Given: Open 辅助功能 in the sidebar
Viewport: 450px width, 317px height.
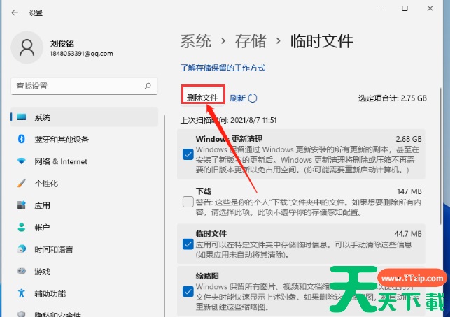Looking at the screenshot, I should [50, 293].
